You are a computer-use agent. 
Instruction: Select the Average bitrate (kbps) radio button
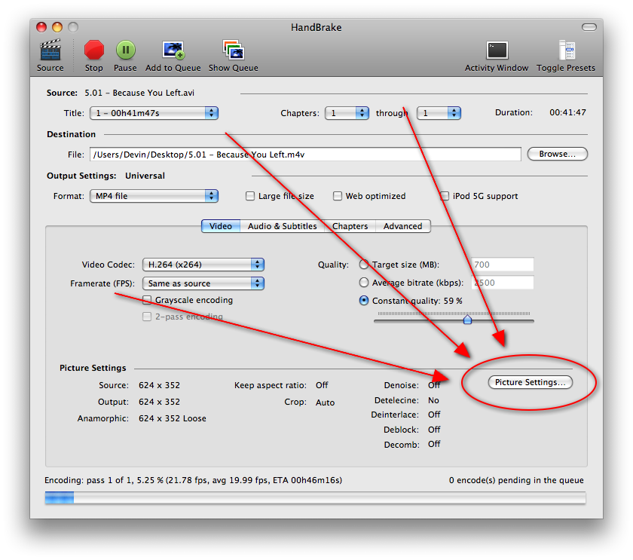click(364, 283)
